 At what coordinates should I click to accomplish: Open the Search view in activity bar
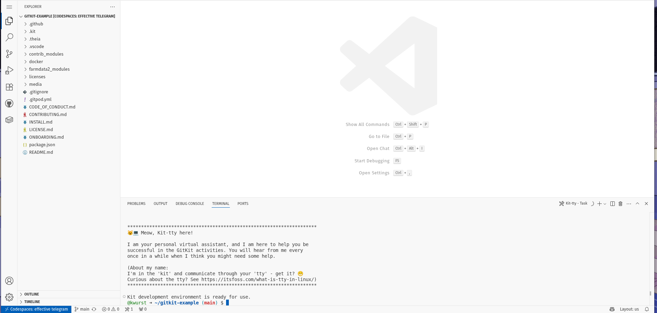pyautogui.click(x=9, y=37)
